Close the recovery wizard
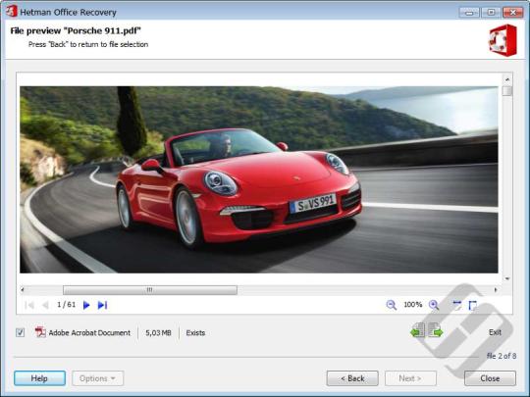This screenshot has height=397, width=530. point(490,378)
